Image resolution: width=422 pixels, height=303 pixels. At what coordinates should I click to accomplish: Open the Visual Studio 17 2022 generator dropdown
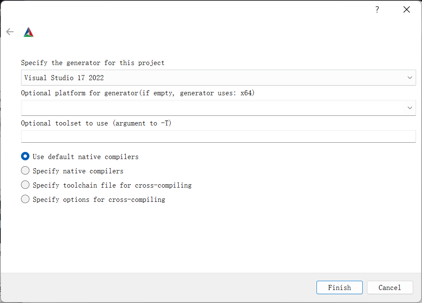(x=210, y=78)
